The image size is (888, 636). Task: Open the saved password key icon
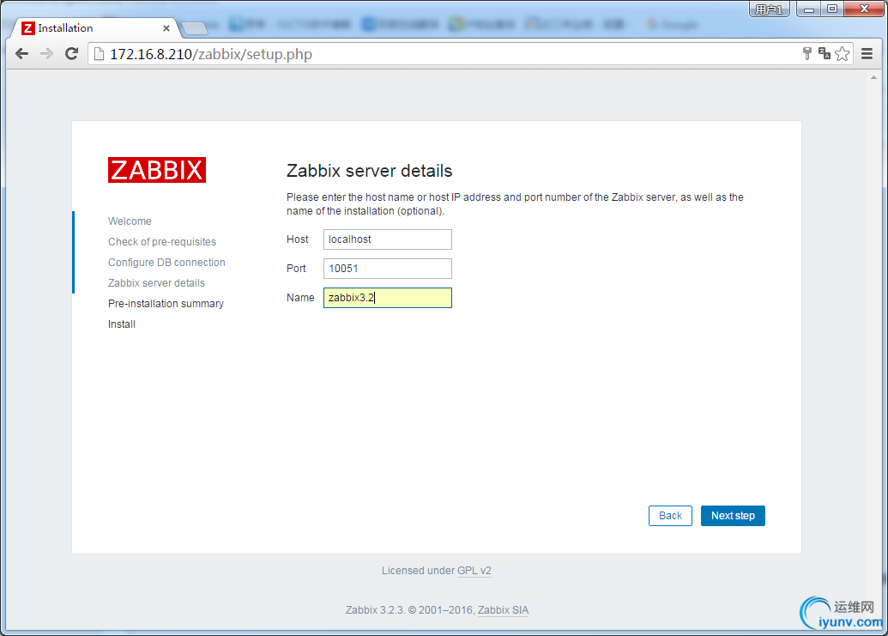click(x=807, y=54)
